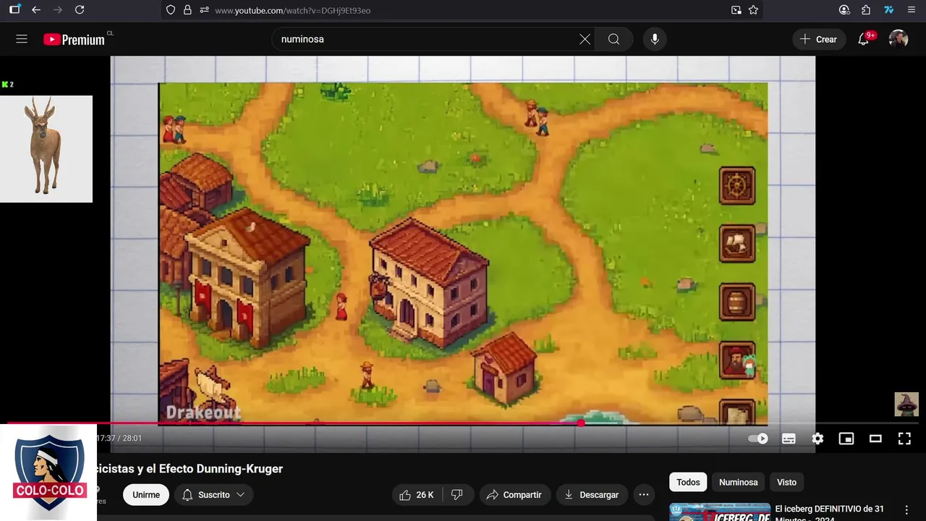Go to YouTube Premium home logo

tap(74, 39)
